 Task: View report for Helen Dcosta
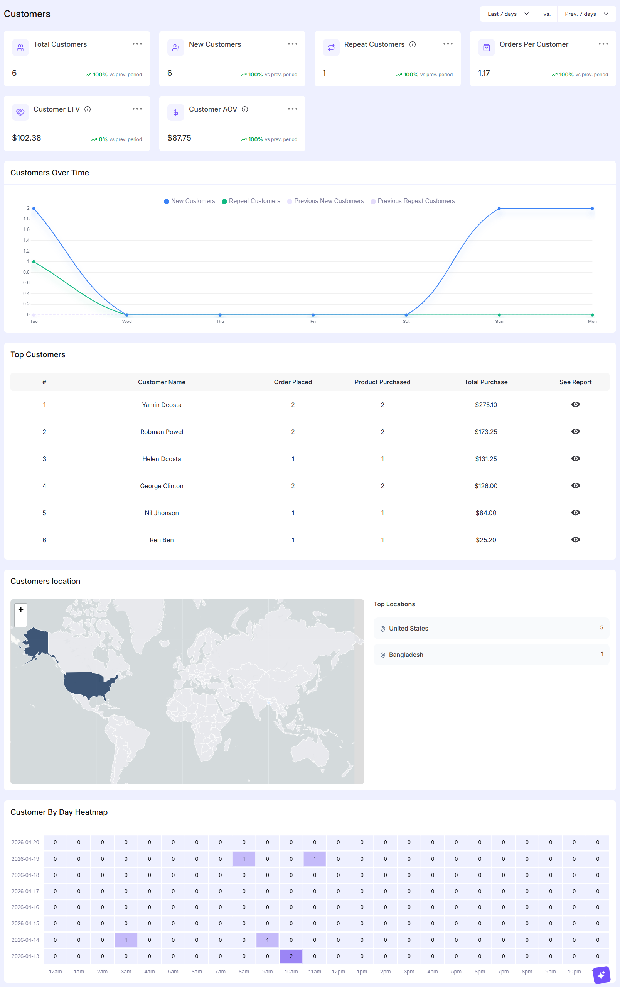(575, 458)
